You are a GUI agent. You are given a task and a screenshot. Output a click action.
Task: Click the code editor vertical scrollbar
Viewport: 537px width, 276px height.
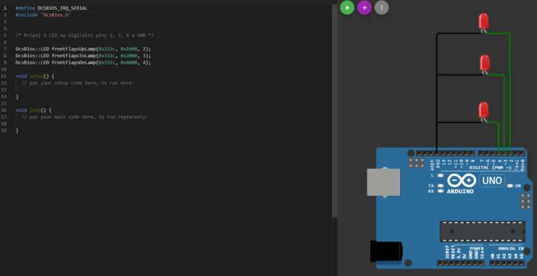334,111
